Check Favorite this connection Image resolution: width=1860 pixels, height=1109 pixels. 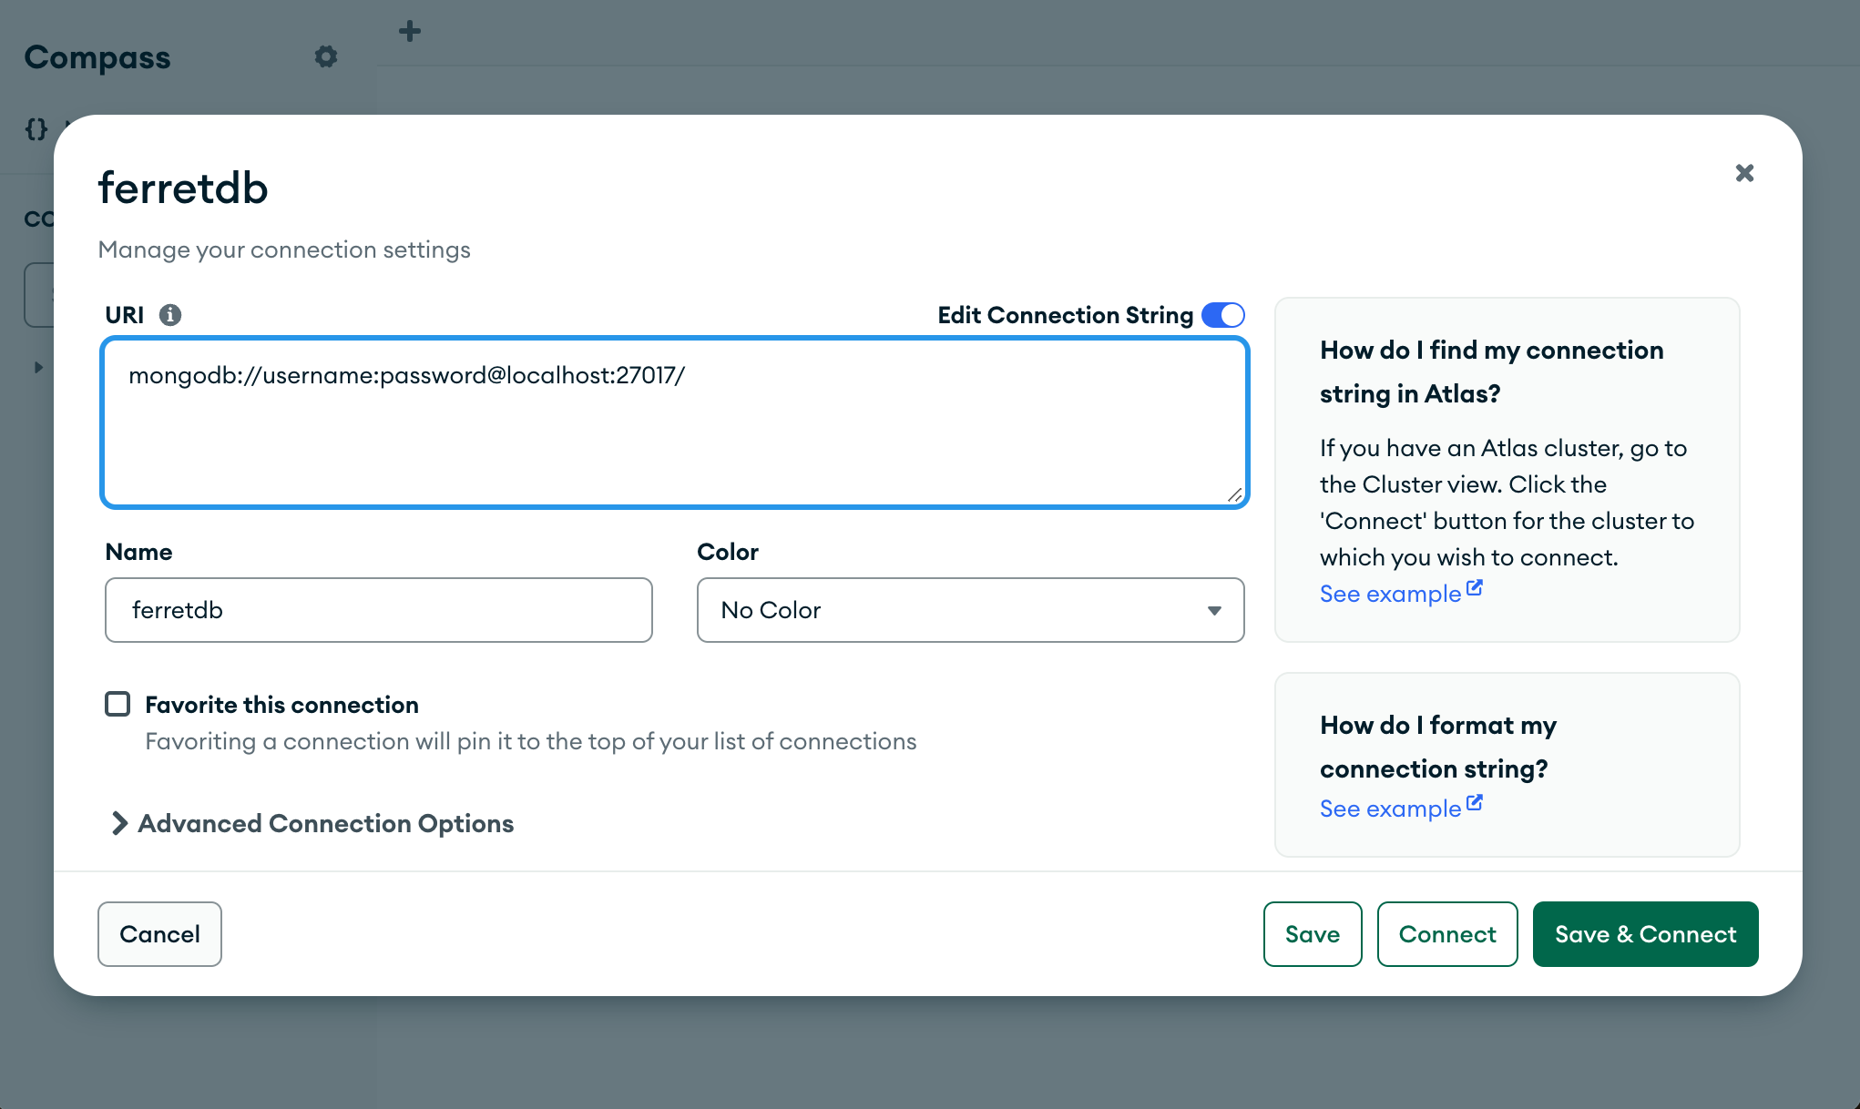[x=118, y=703]
